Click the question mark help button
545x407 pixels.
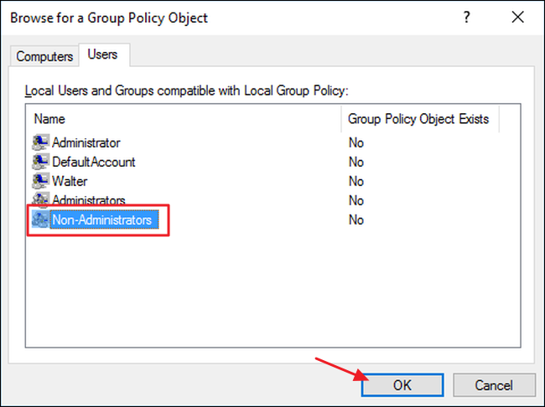pos(466,17)
